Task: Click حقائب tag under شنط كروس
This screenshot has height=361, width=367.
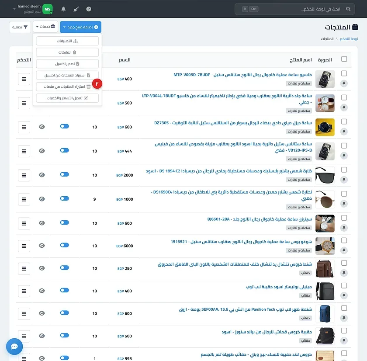Action: 305,273
